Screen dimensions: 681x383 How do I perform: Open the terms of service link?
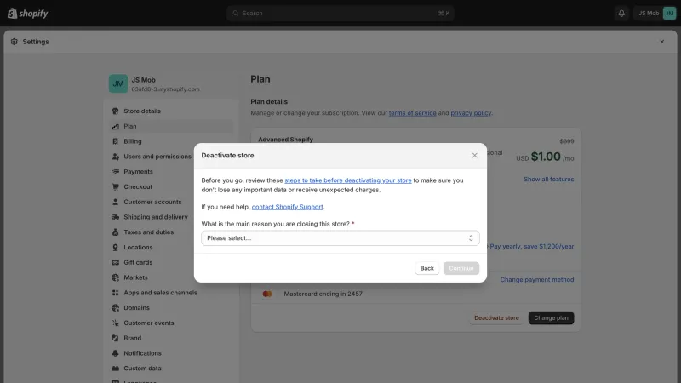pos(412,113)
